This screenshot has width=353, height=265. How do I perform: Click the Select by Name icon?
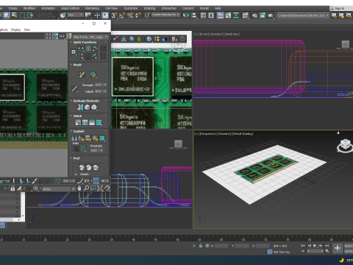pyautogui.click(x=15, y=15)
